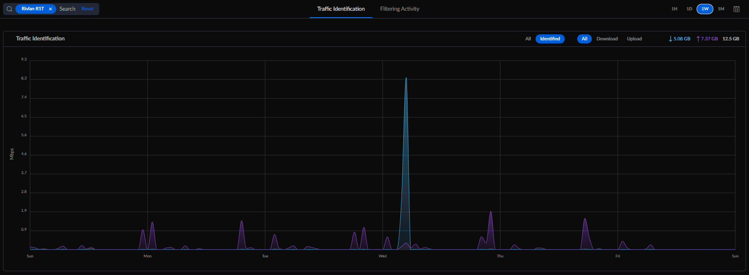Filter chart to Upload traffic

point(634,39)
